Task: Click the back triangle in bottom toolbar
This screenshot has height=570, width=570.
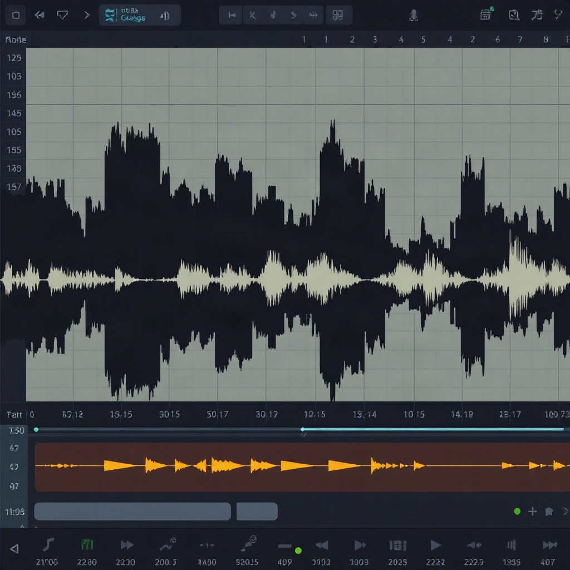Action: (x=14, y=548)
